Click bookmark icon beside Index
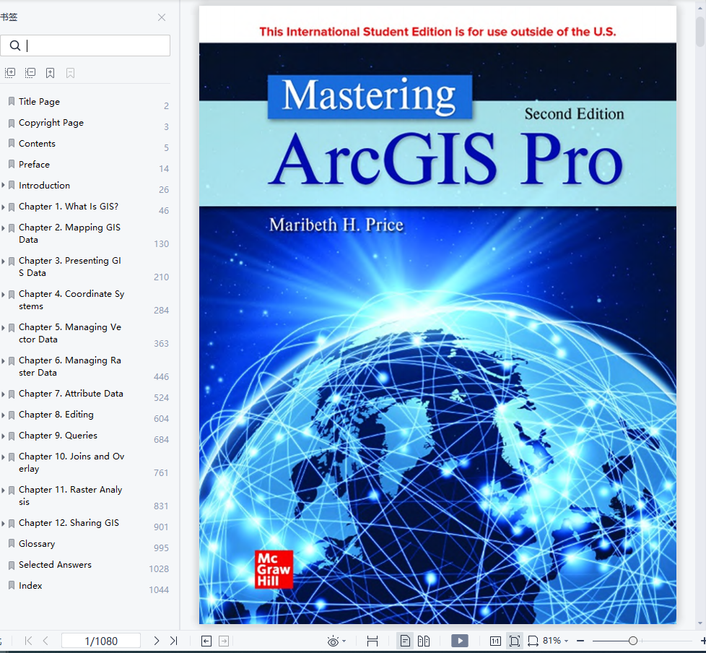 tap(12, 585)
